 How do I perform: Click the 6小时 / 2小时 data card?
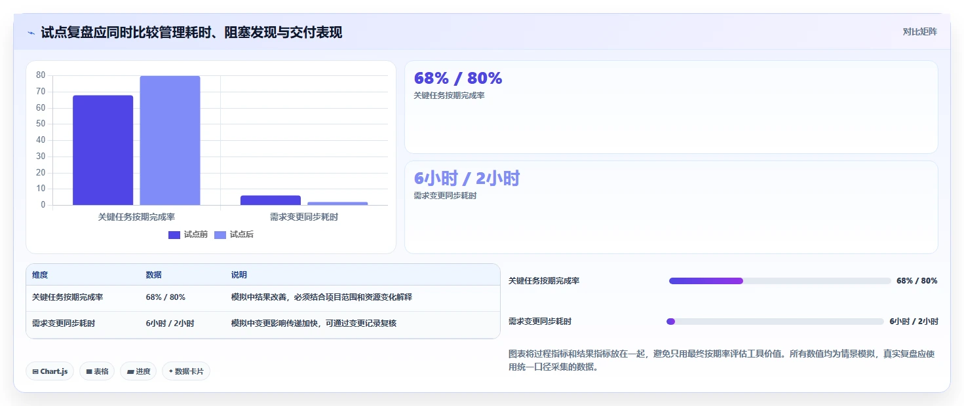(x=671, y=208)
